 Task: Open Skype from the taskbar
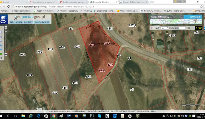coord(99,116)
